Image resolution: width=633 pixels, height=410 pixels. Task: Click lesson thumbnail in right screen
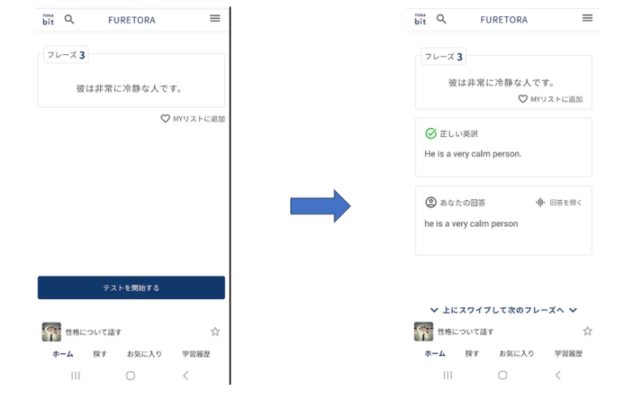click(424, 331)
